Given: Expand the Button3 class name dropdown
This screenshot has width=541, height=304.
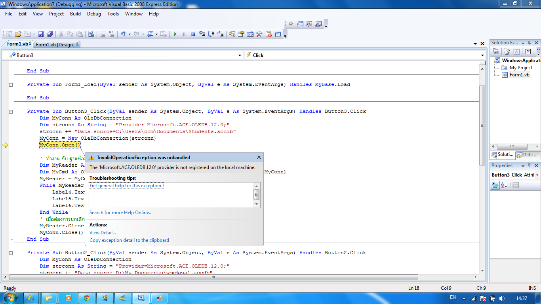Looking at the screenshot, I should [240, 55].
